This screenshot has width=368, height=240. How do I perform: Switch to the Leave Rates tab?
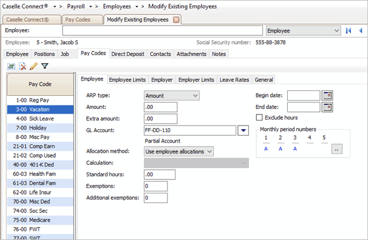(234, 80)
